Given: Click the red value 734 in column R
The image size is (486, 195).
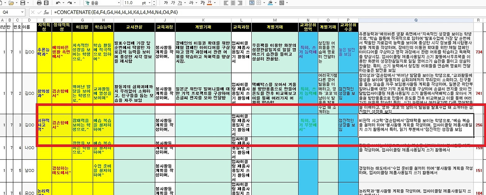Looking at the screenshot, I should [x=479, y=52].
